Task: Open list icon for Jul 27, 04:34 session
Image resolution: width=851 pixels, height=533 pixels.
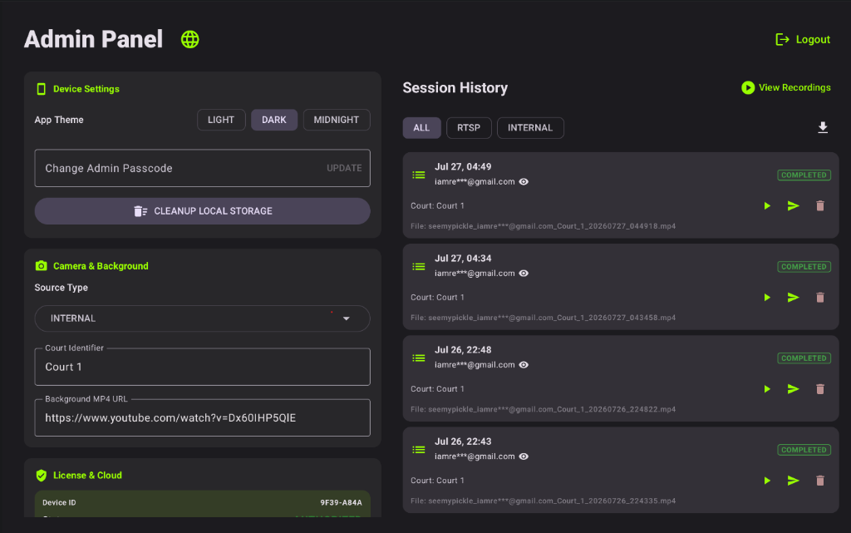Action: 419,266
